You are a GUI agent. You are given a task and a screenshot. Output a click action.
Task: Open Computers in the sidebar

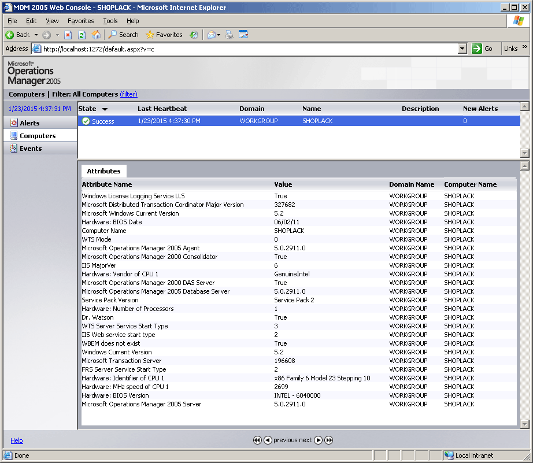[40, 136]
